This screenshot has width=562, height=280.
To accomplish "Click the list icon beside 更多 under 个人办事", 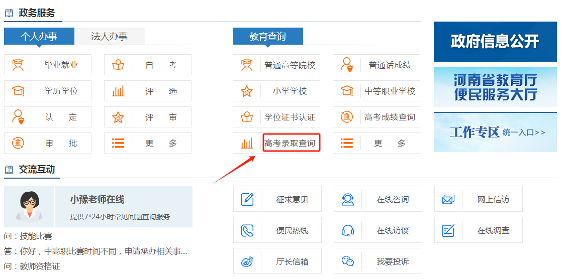I will 118,143.
